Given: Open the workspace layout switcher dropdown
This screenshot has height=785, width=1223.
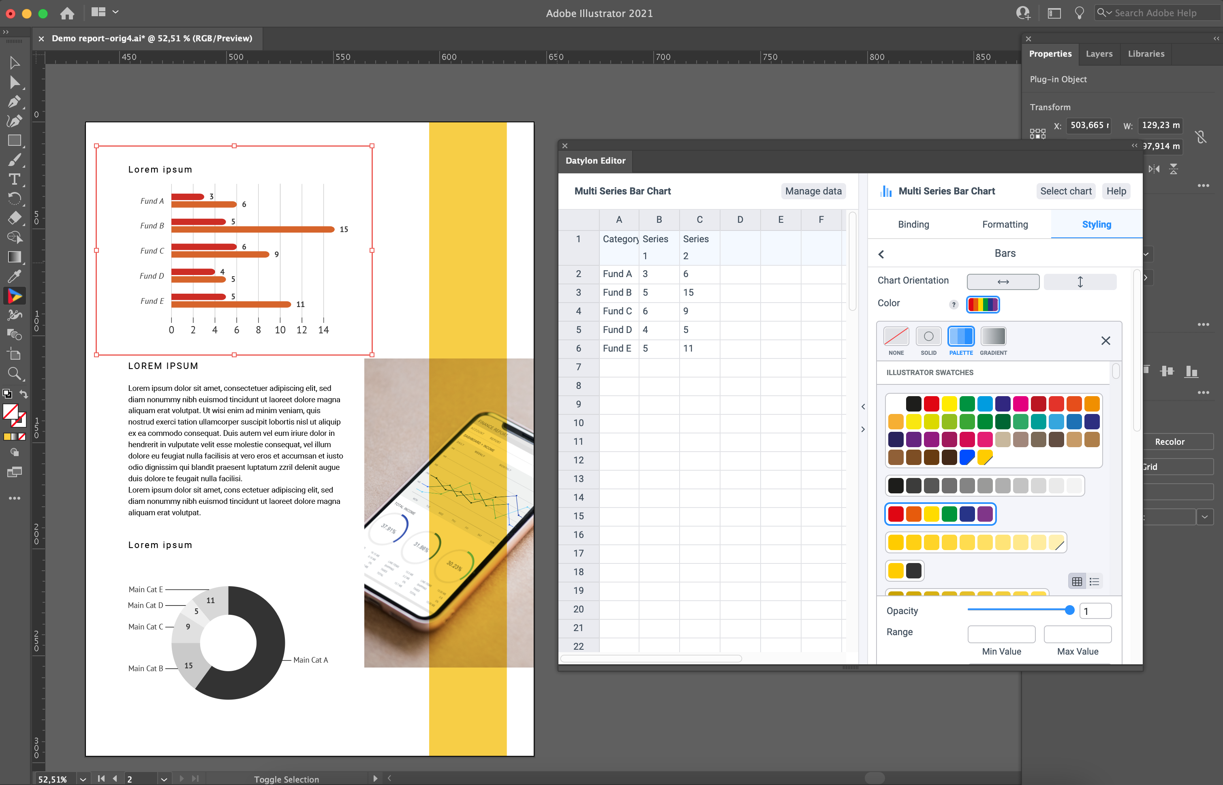Looking at the screenshot, I should pos(115,12).
